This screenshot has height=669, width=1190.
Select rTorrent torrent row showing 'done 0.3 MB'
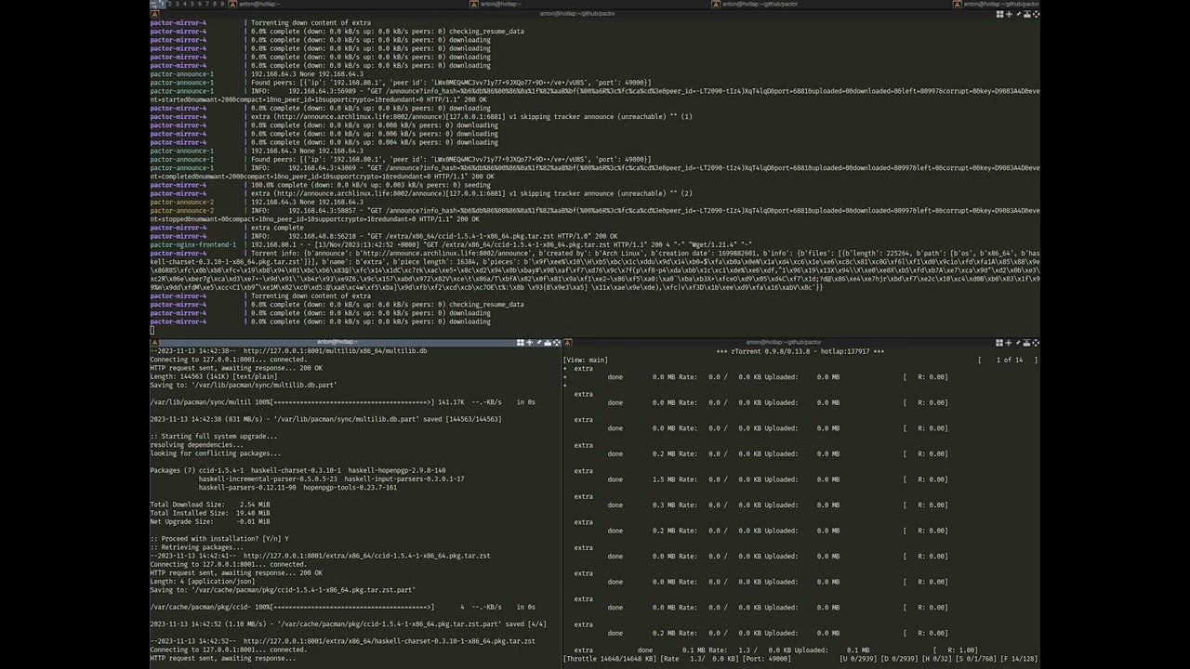(778, 505)
